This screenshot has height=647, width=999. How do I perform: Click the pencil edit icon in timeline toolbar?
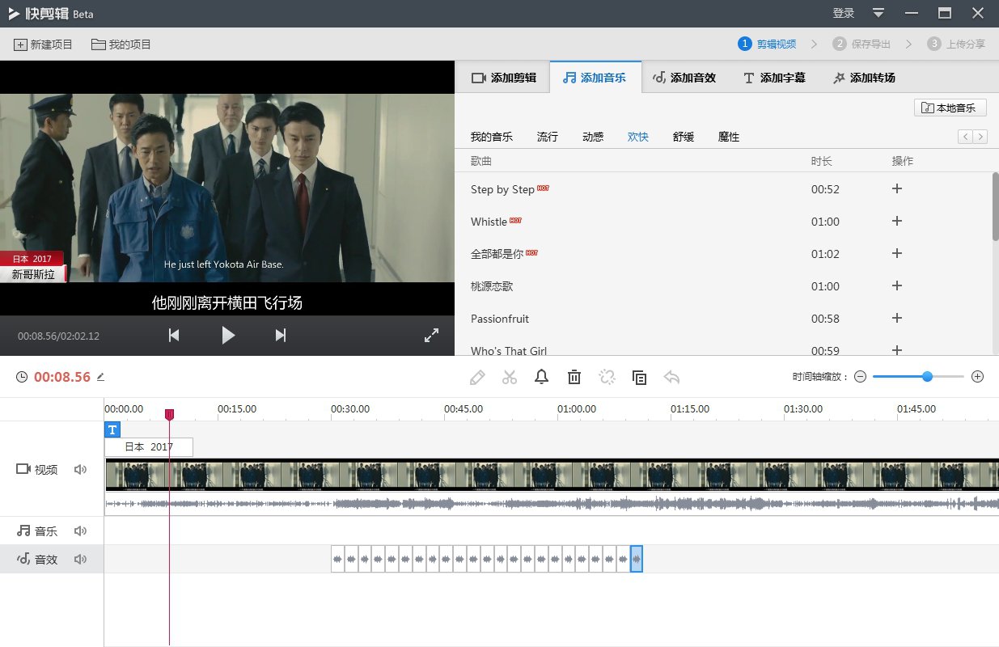tap(477, 377)
